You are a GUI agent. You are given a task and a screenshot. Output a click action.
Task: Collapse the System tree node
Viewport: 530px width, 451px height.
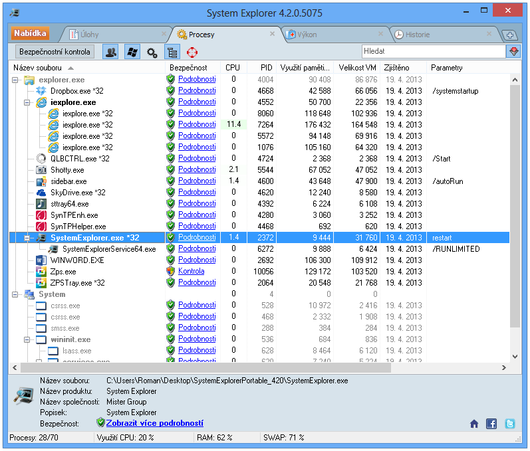pyautogui.click(x=15, y=295)
